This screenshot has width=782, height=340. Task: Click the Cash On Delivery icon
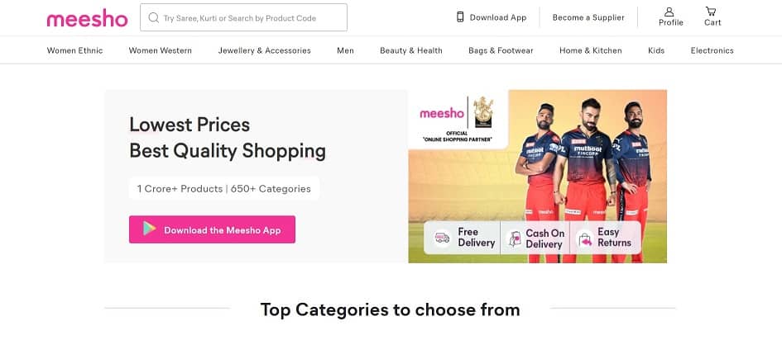515,238
